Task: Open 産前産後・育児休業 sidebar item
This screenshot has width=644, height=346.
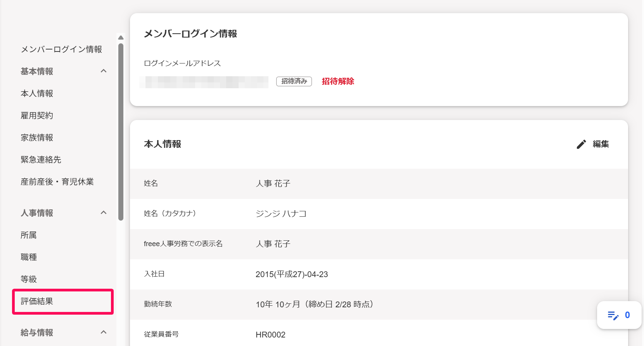Action: coord(57,182)
